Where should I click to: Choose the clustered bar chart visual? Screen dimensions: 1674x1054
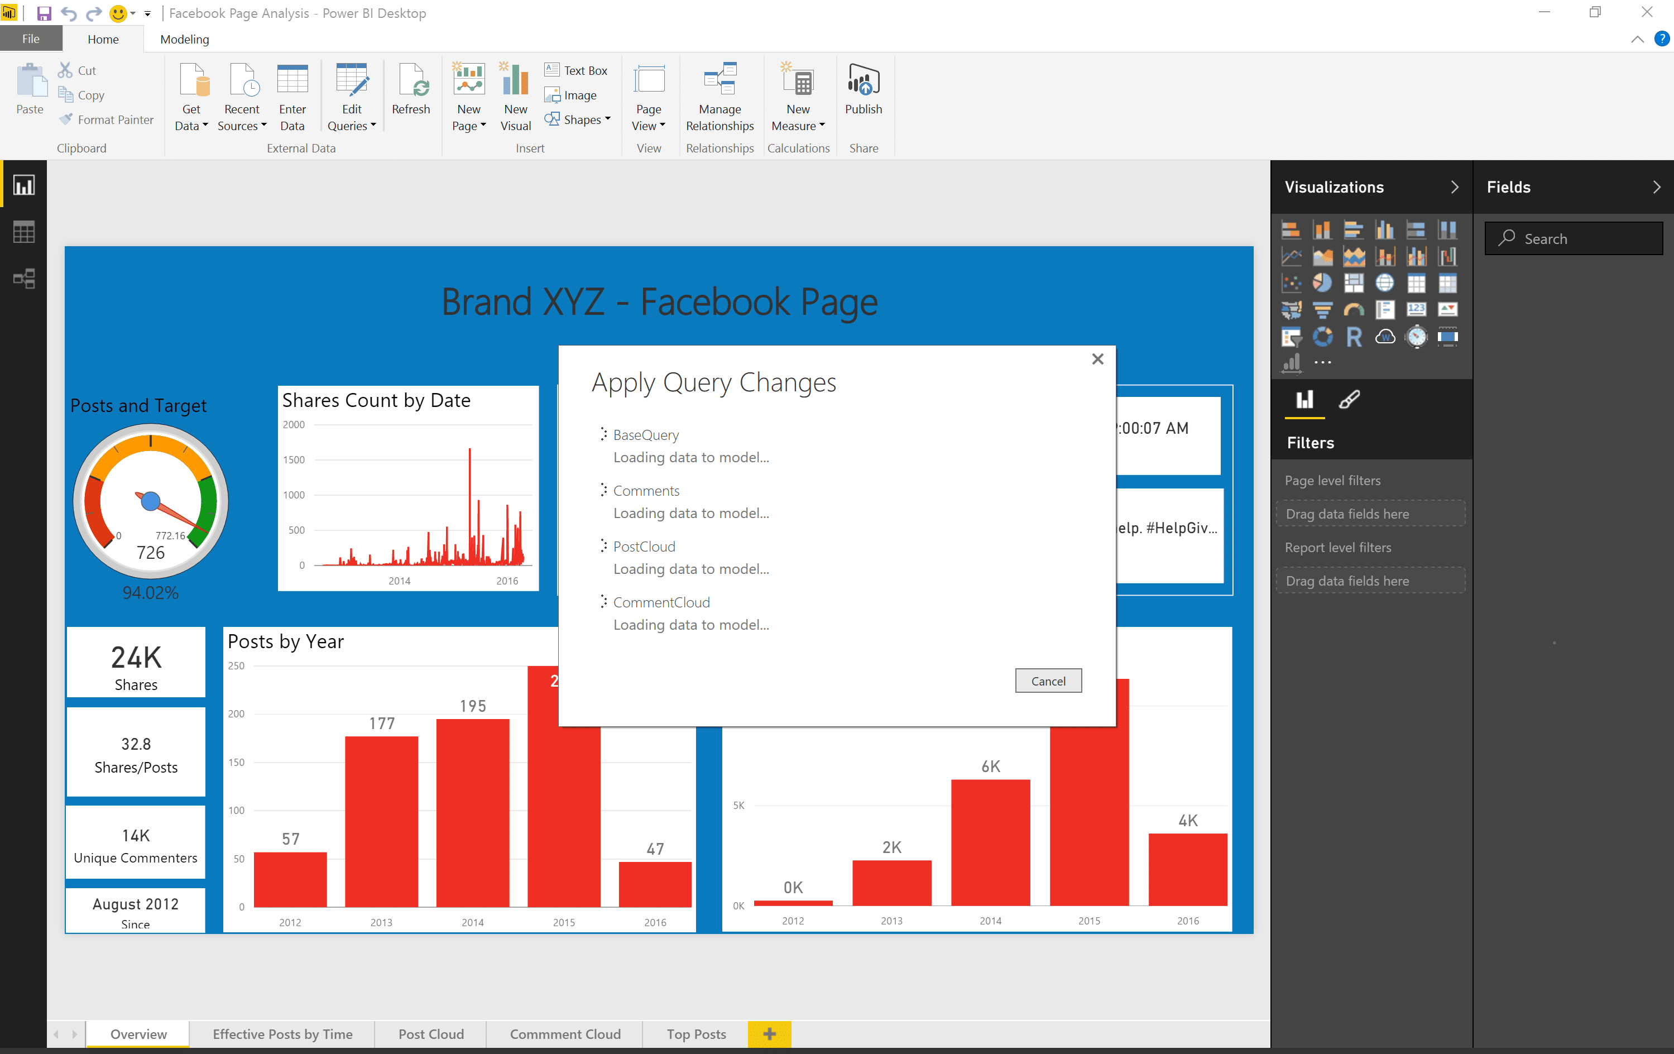(x=1354, y=229)
